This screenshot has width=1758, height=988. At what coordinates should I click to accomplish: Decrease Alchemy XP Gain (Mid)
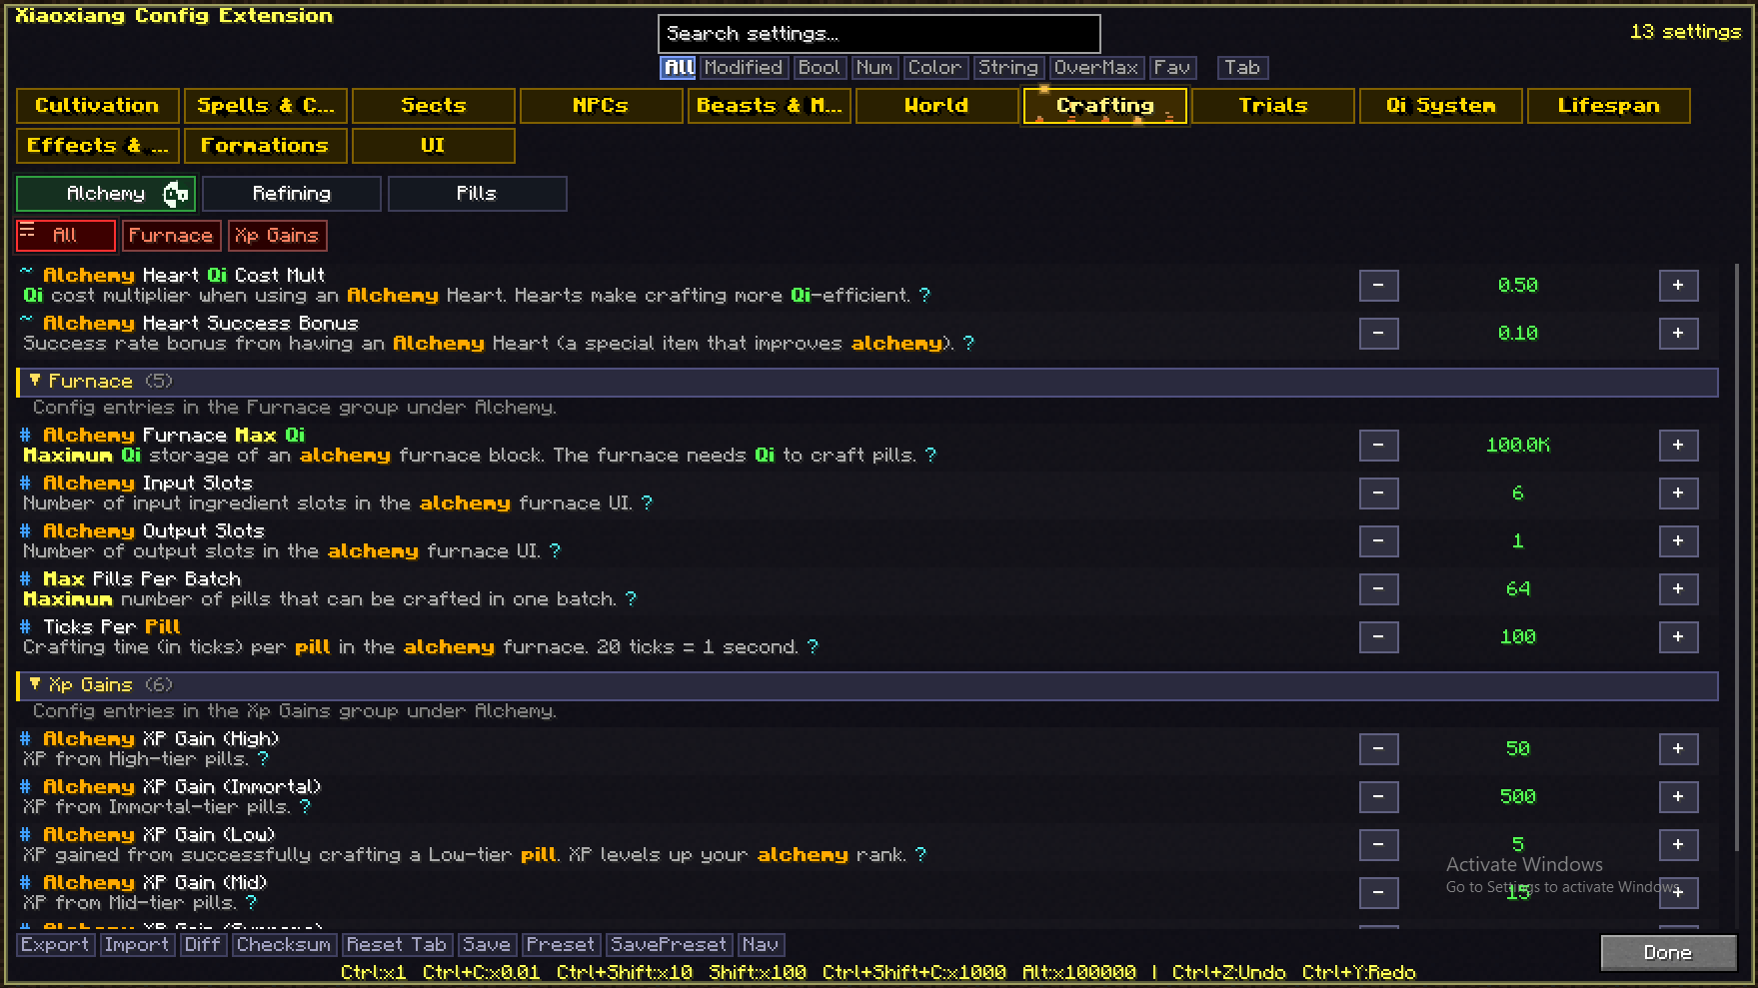point(1378,893)
